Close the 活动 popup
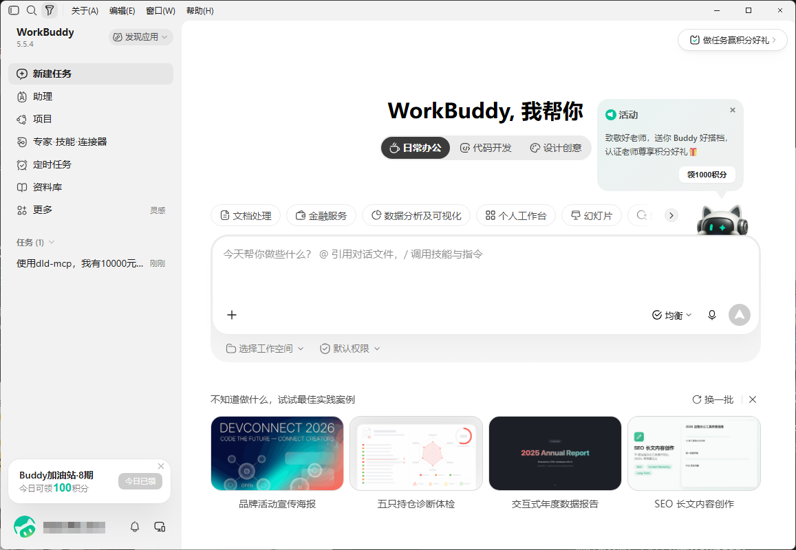Screen dimensions: 796x550 click(x=733, y=110)
